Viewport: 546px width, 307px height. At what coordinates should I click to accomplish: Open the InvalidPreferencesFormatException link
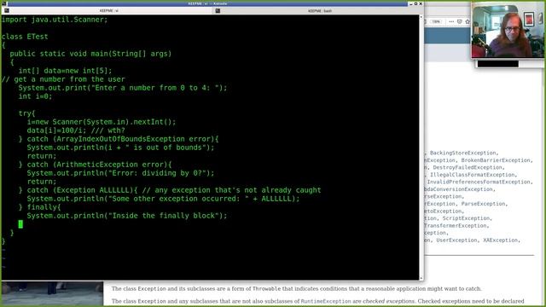point(479,182)
